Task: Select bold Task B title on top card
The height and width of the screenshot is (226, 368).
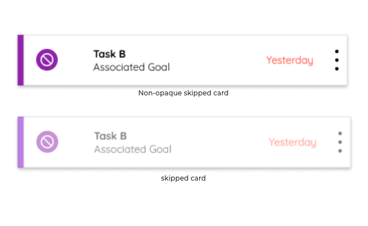Action: 110,54
